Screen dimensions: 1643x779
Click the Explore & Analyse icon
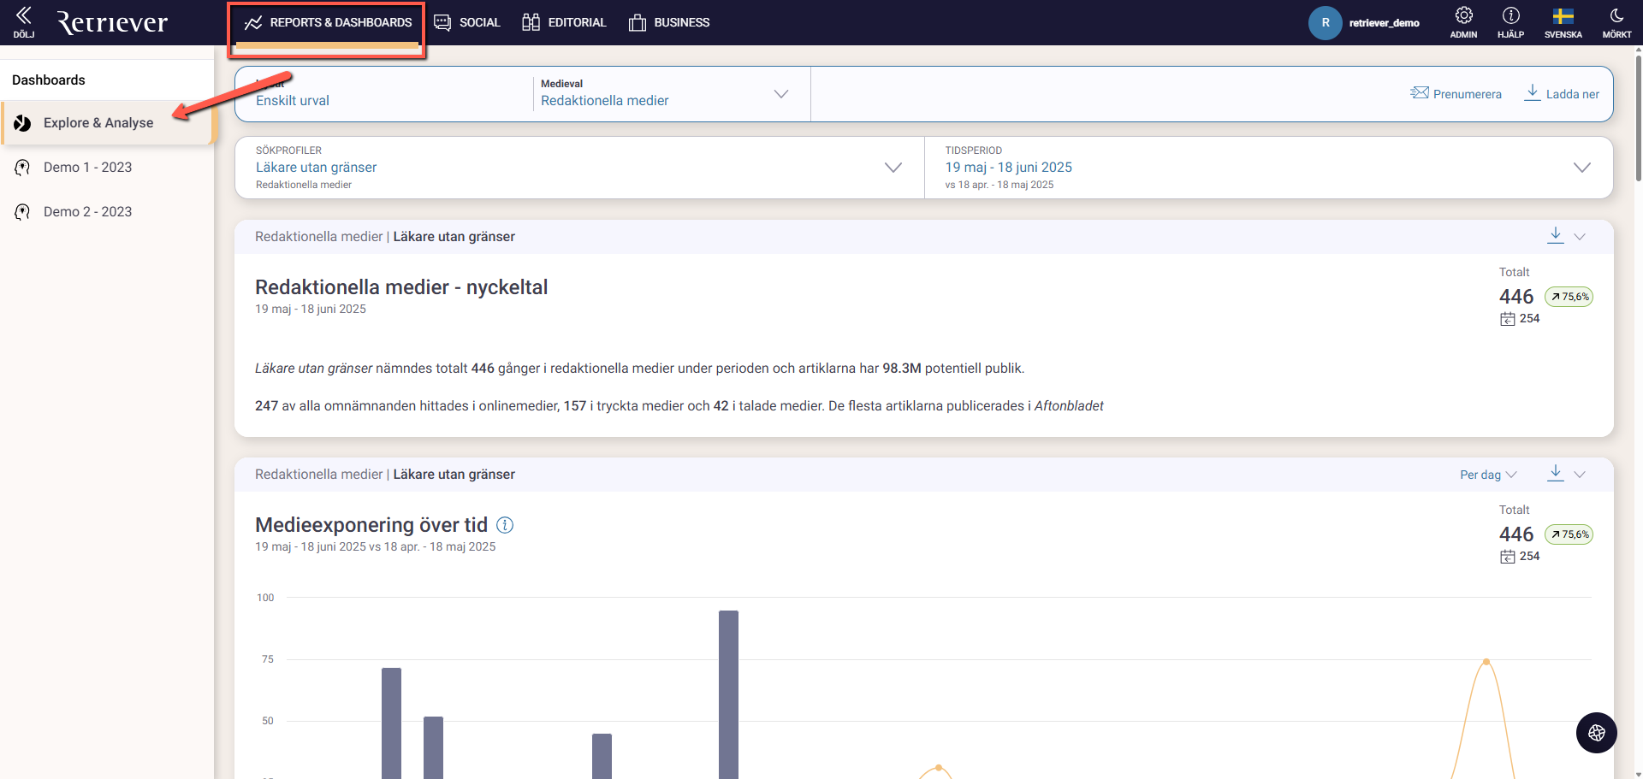[x=22, y=123]
